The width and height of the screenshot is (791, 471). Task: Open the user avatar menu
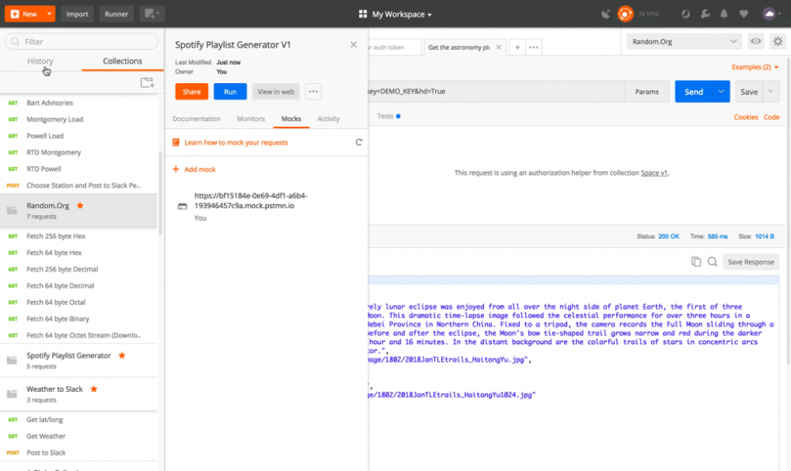click(772, 14)
